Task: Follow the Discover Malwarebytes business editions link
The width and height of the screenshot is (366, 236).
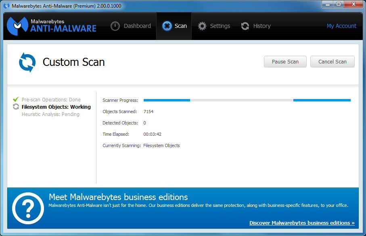Action: (x=302, y=223)
